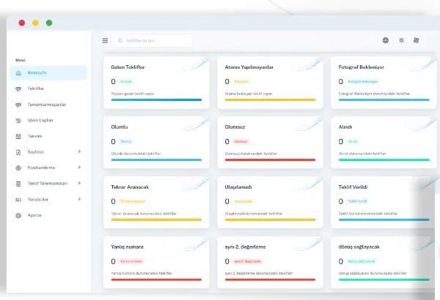The width and height of the screenshot is (440, 300).
Task: Click green progress bar in Alındı card
Action: (x=384, y=160)
